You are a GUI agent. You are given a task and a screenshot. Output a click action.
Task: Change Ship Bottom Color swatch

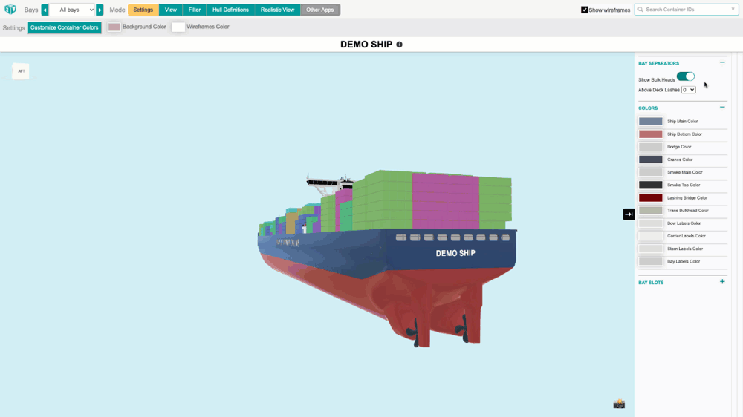tap(651, 134)
